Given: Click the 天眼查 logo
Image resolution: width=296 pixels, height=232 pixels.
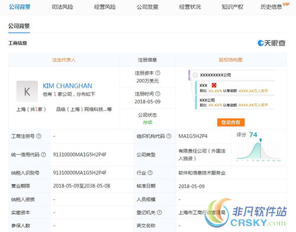Looking at the screenshot, I should point(272,43).
